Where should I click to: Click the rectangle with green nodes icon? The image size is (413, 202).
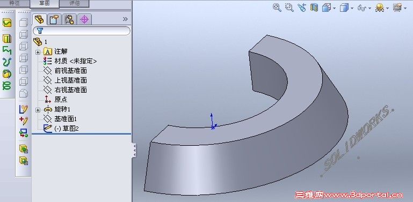pyautogui.click(x=24, y=132)
